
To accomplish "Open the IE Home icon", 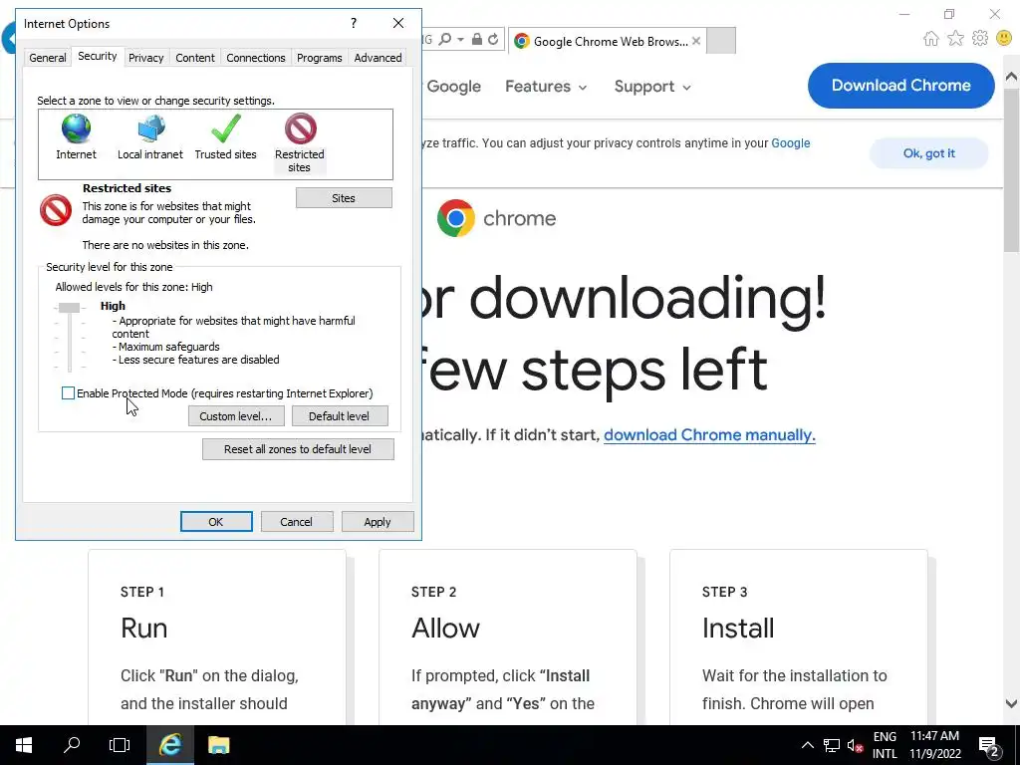I will coord(931,39).
